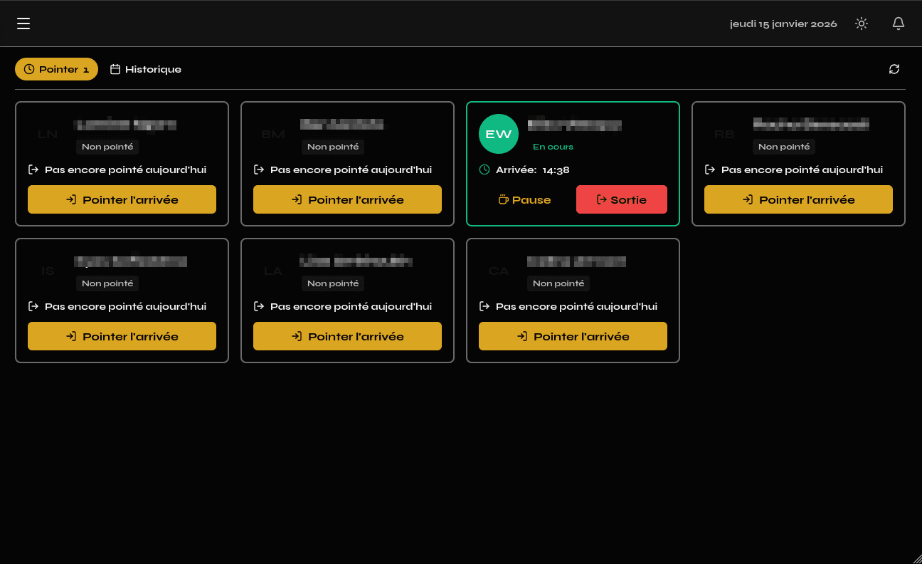Click the date jeudi 15 janvier 2026
The height and width of the screenshot is (564, 922).
(x=783, y=23)
